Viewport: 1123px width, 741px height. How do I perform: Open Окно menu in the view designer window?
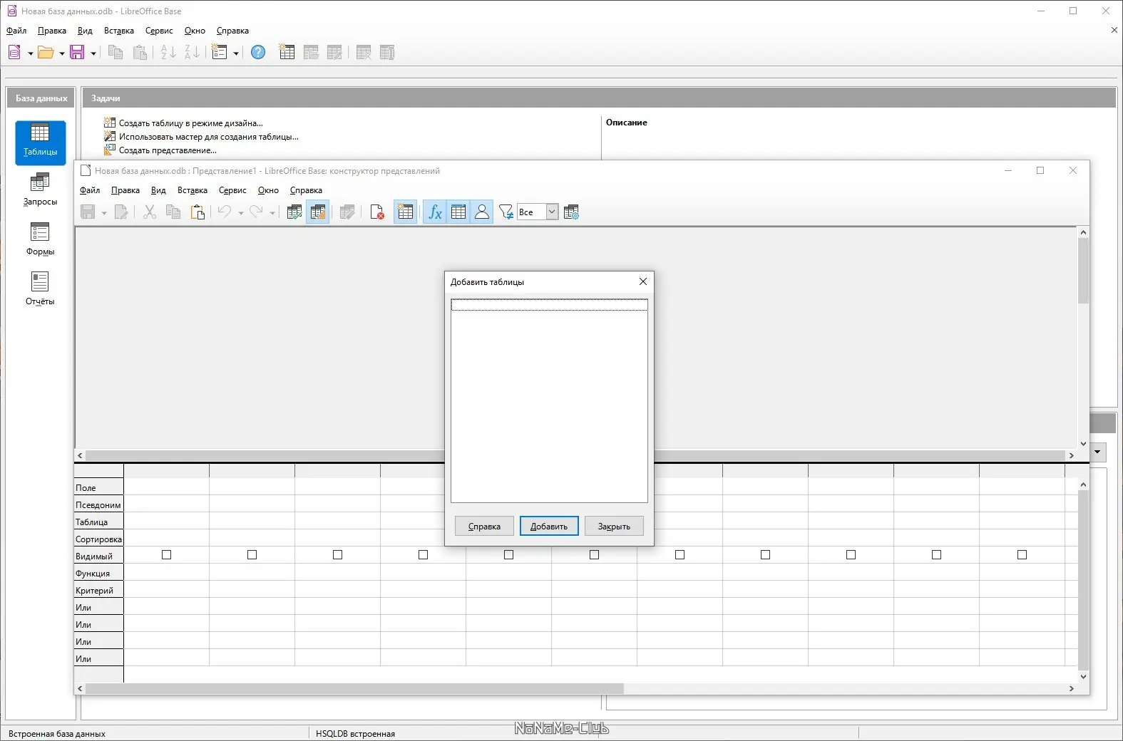click(x=268, y=190)
